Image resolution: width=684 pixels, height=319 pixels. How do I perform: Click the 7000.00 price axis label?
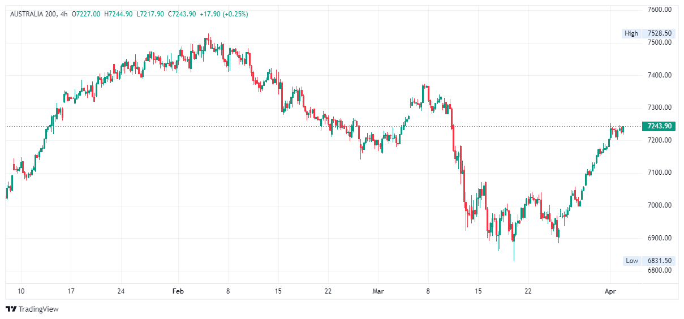pyautogui.click(x=659, y=205)
